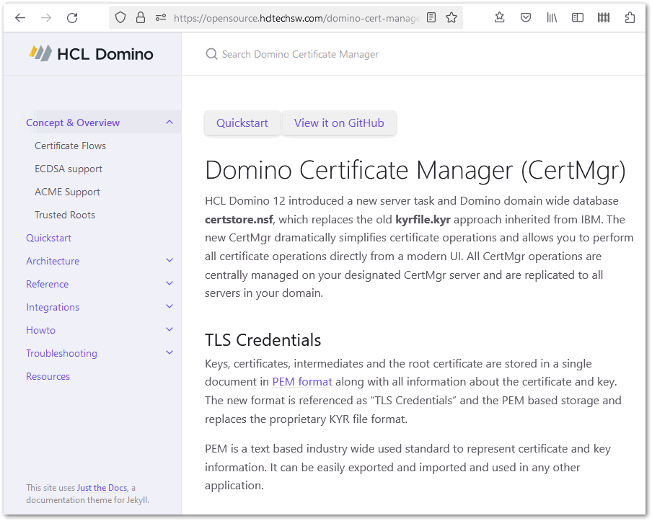The height and width of the screenshot is (521, 652).
Task: Open Resources in the sidebar
Action: click(x=48, y=376)
